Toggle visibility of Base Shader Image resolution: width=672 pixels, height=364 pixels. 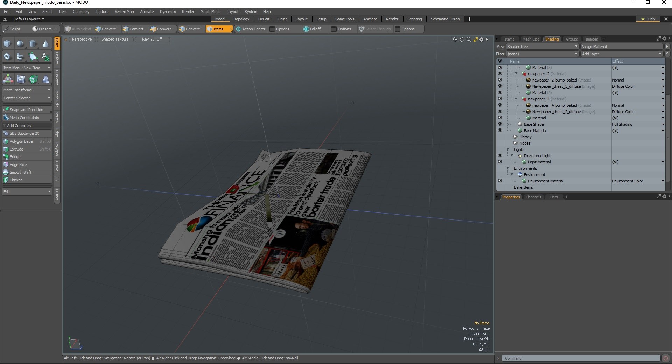500,124
